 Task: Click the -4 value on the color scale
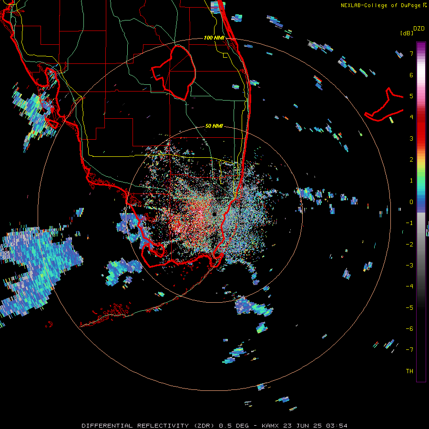click(x=409, y=286)
